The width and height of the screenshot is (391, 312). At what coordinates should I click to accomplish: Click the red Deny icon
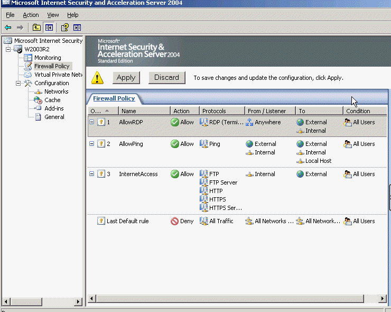pyautogui.click(x=175, y=221)
